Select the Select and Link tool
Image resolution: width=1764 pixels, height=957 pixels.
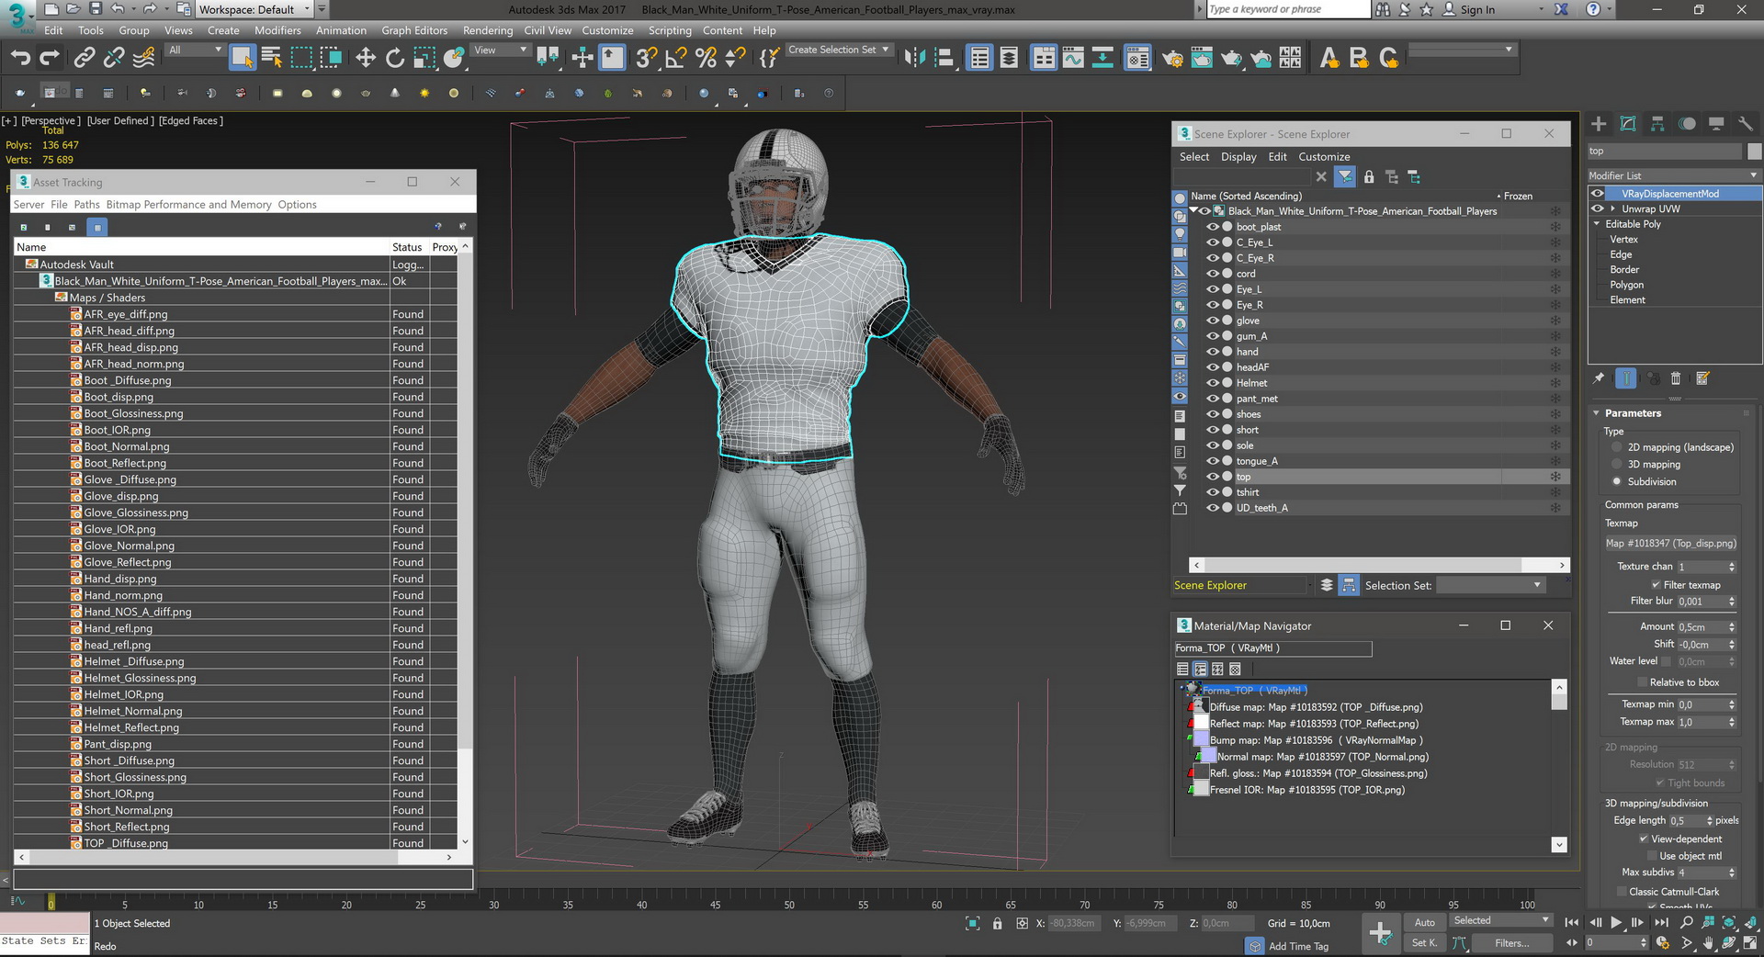click(85, 58)
